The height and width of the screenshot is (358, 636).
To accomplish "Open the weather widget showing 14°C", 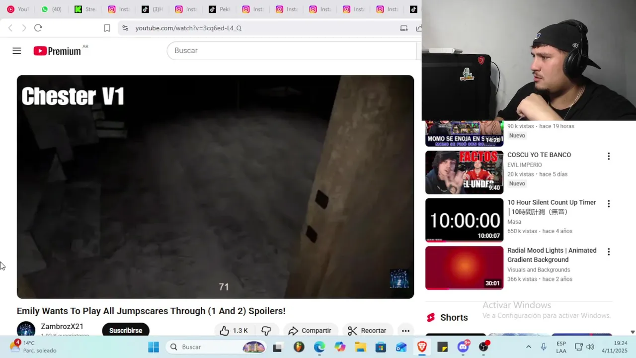I will (x=33, y=347).
